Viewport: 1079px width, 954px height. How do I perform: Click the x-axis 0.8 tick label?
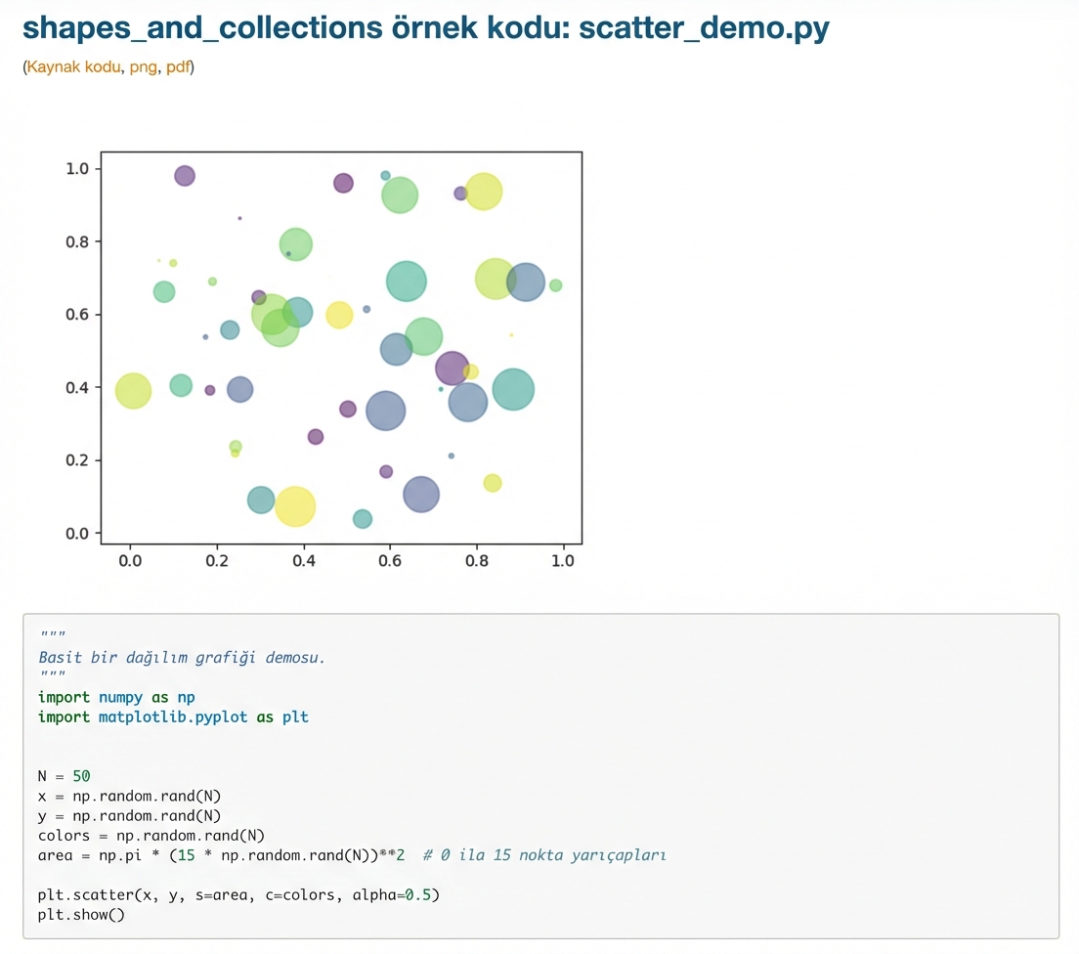(x=476, y=561)
